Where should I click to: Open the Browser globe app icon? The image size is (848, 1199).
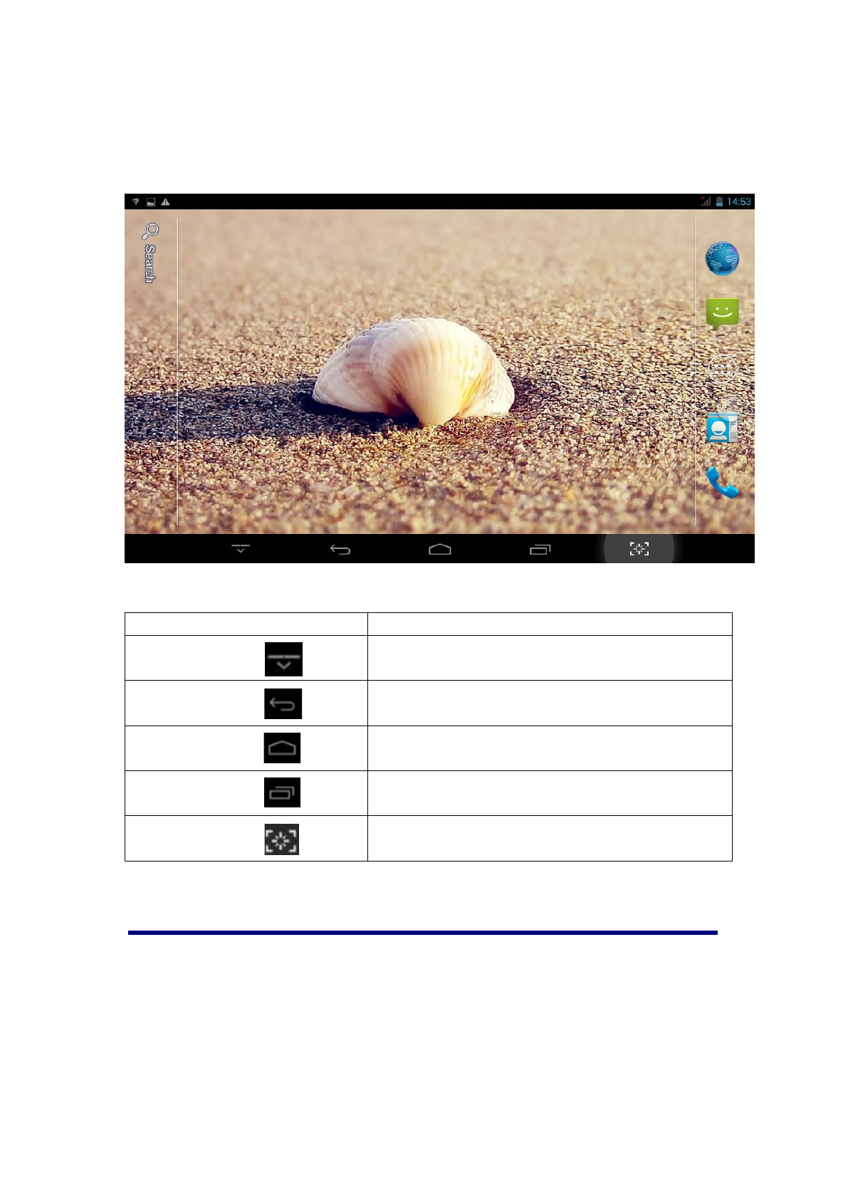[x=721, y=258]
